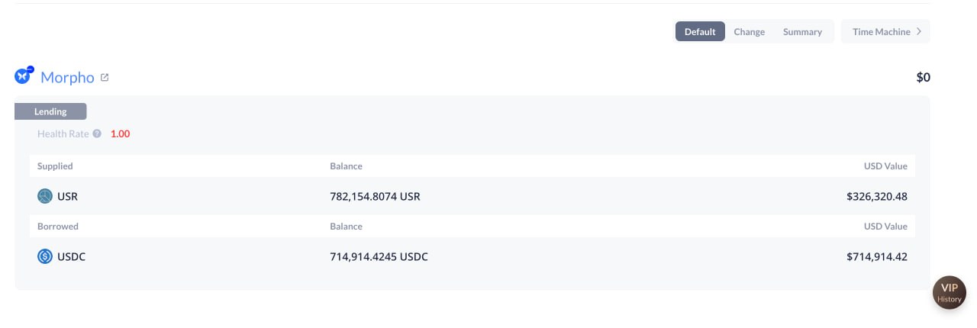This screenshot has height=328, width=977.
Task: Click the Supplied column header
Action: coord(55,166)
